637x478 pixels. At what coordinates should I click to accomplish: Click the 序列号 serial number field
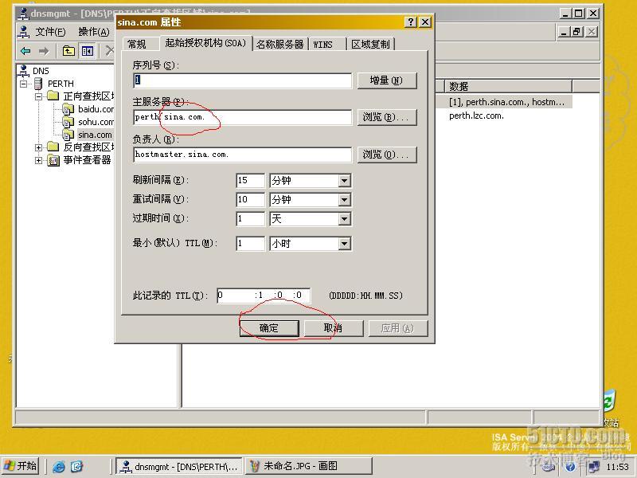(x=243, y=80)
